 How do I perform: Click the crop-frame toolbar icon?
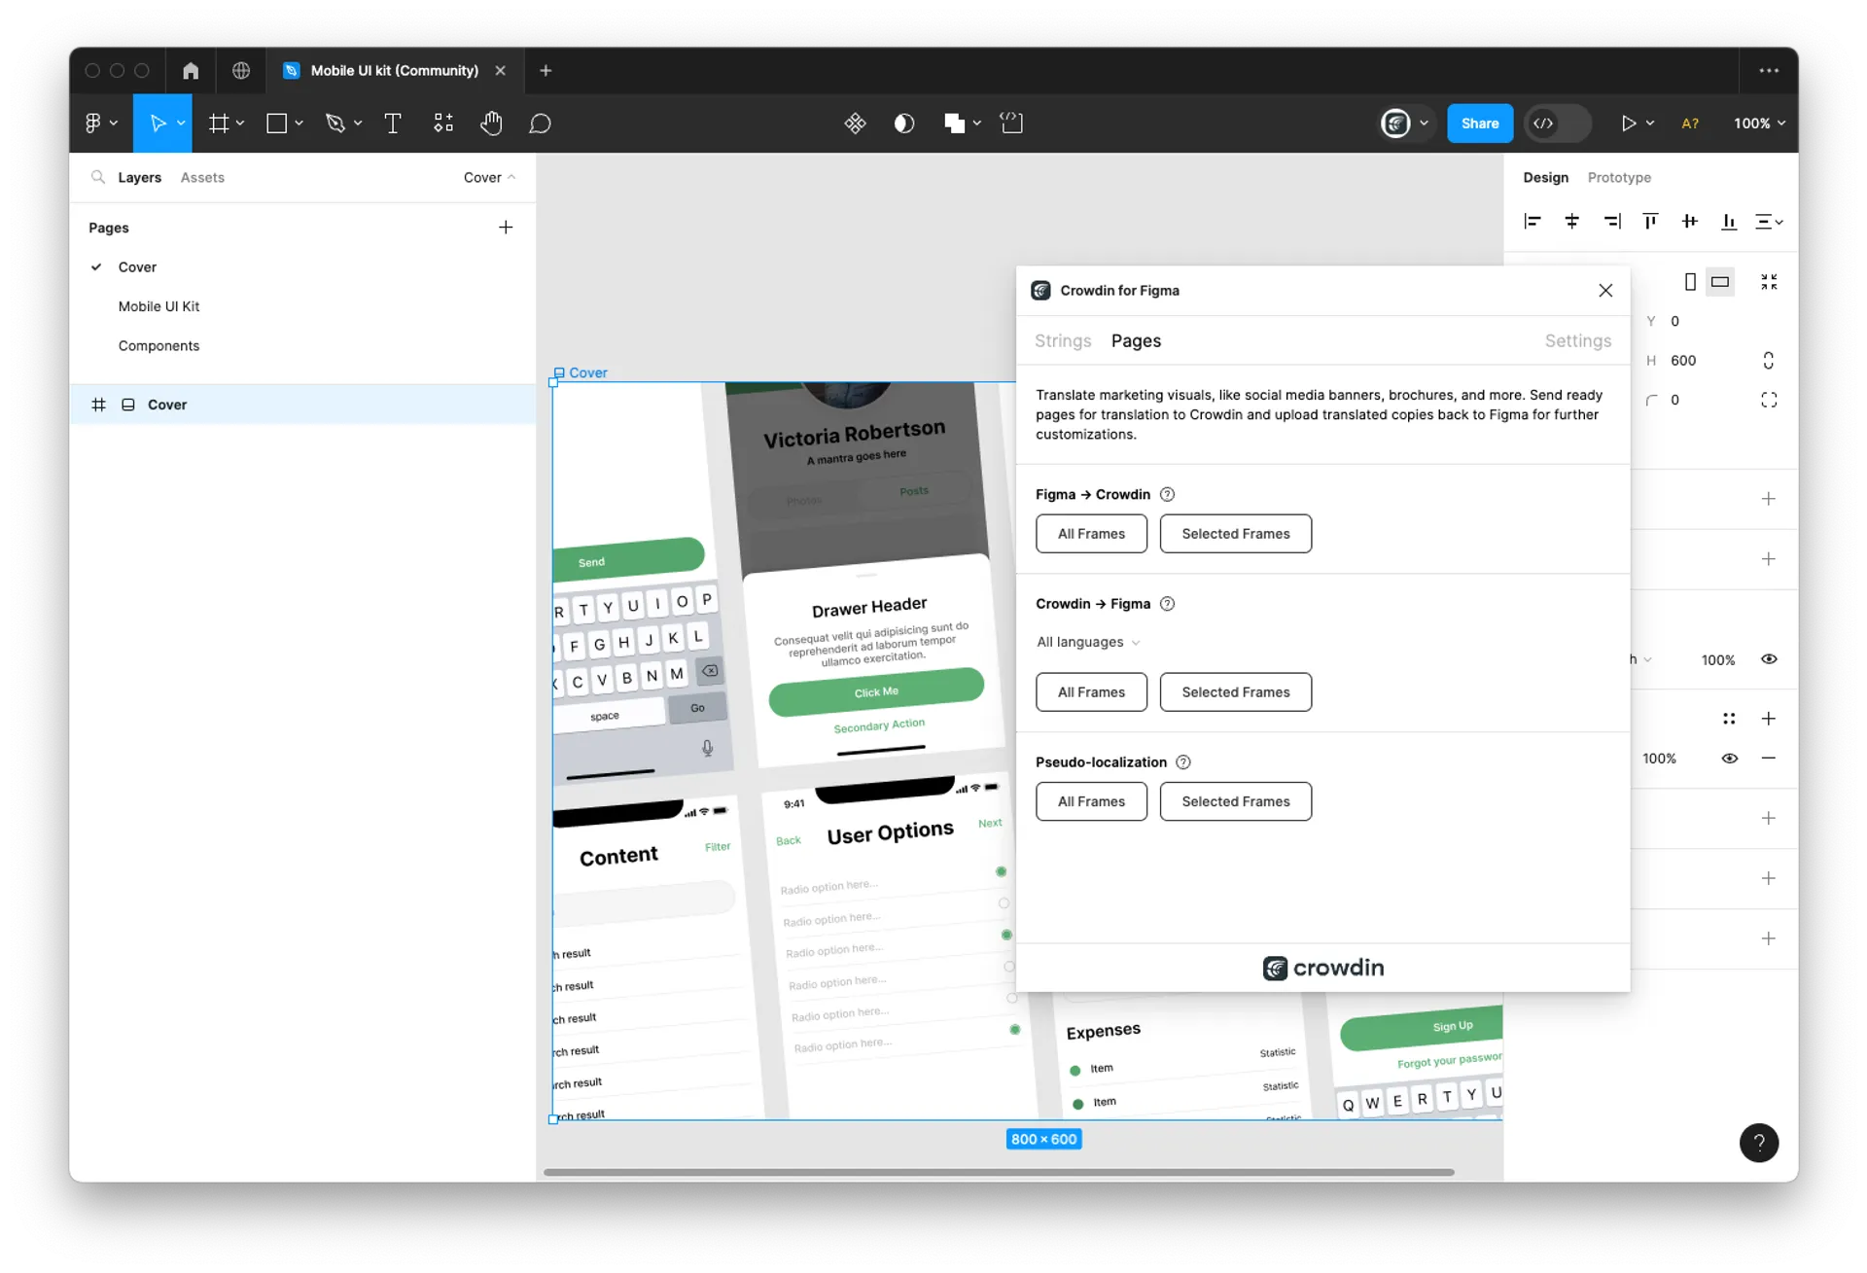click(1011, 124)
